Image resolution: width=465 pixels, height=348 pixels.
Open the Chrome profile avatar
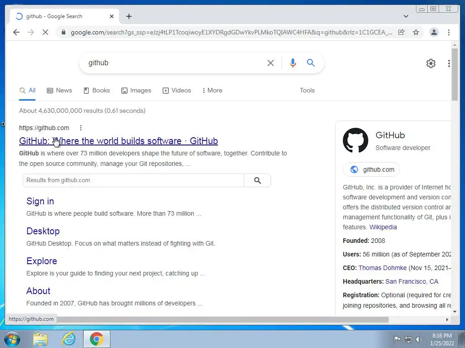(434, 32)
